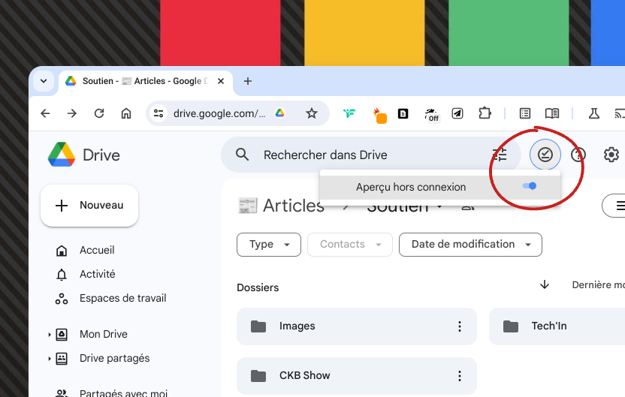Go forward in browser history
Image resolution: width=625 pixels, height=397 pixels.
click(72, 113)
